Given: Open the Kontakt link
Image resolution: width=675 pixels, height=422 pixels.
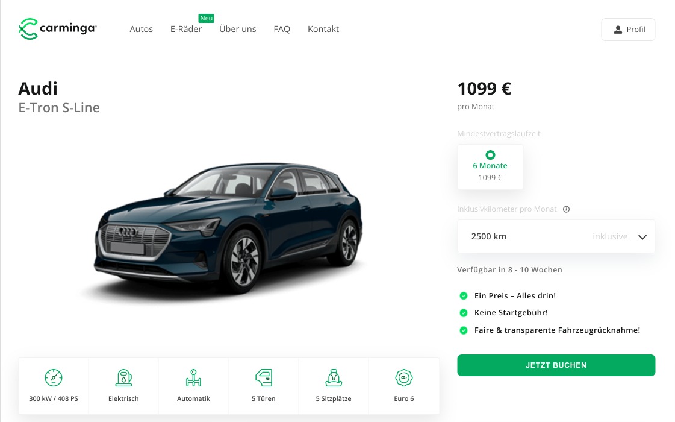Looking at the screenshot, I should (x=323, y=29).
